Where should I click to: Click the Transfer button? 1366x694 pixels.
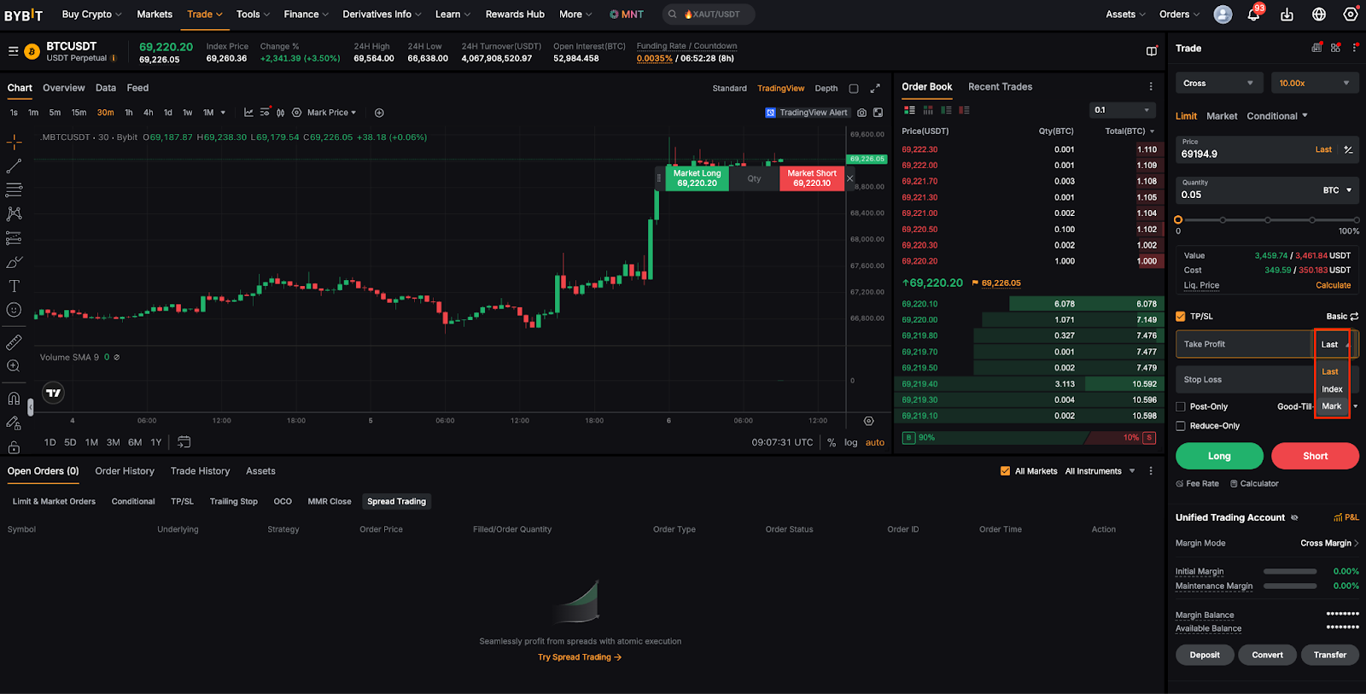(x=1330, y=655)
